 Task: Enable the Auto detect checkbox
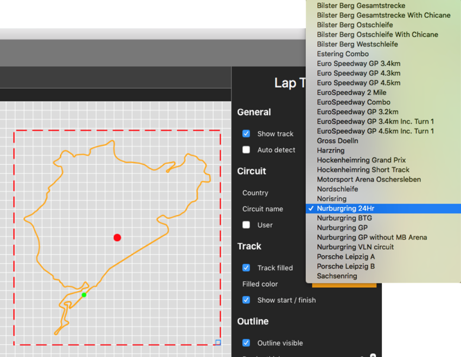[x=246, y=150]
